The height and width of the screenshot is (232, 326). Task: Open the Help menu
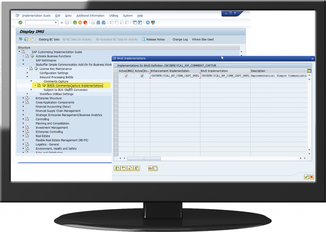click(x=140, y=16)
